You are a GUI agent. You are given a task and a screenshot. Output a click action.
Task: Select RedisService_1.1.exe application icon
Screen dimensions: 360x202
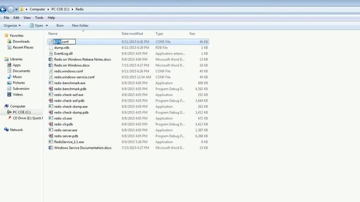(x=51, y=142)
